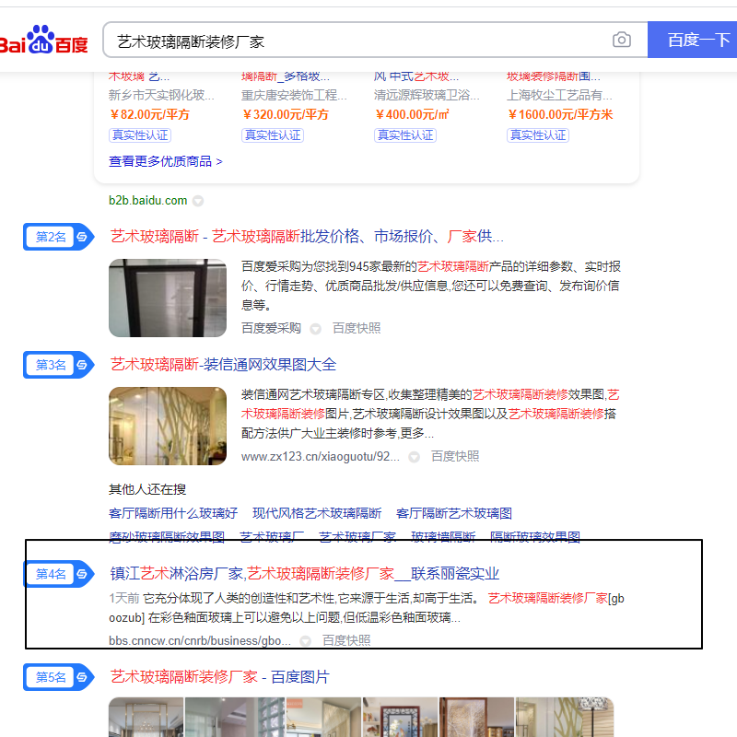The width and height of the screenshot is (737, 737).
Task: Open seller 重庆唐安装饰工程... link
Action: (x=294, y=96)
